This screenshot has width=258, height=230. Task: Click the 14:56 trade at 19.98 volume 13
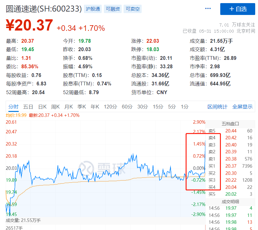[x=230, y=222]
